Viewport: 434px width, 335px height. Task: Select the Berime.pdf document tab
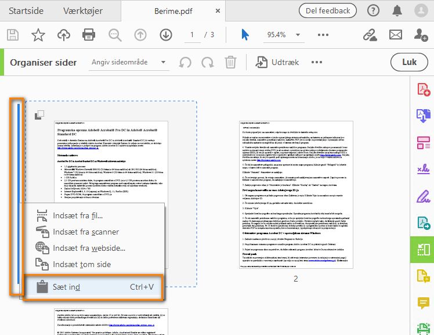point(173,11)
